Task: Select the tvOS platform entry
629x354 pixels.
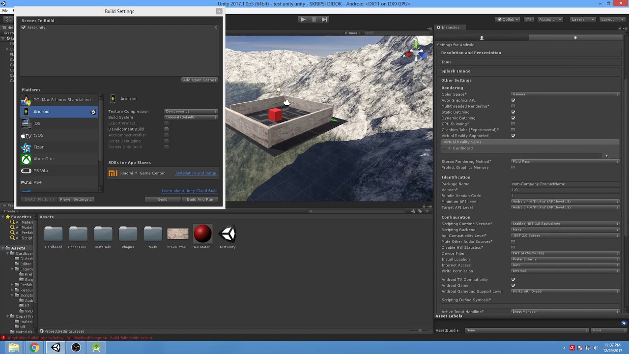Action: coord(59,135)
